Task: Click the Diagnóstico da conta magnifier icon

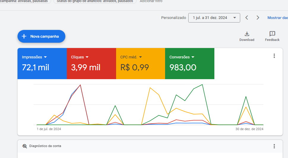Action: click(x=25, y=146)
